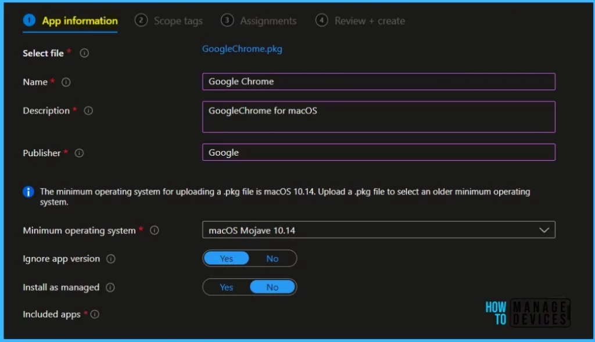Go to the Scope tags step

click(169, 20)
